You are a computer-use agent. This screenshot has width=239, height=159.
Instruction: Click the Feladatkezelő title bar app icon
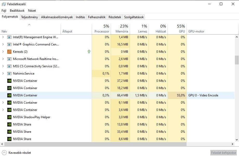(x=4, y=4)
